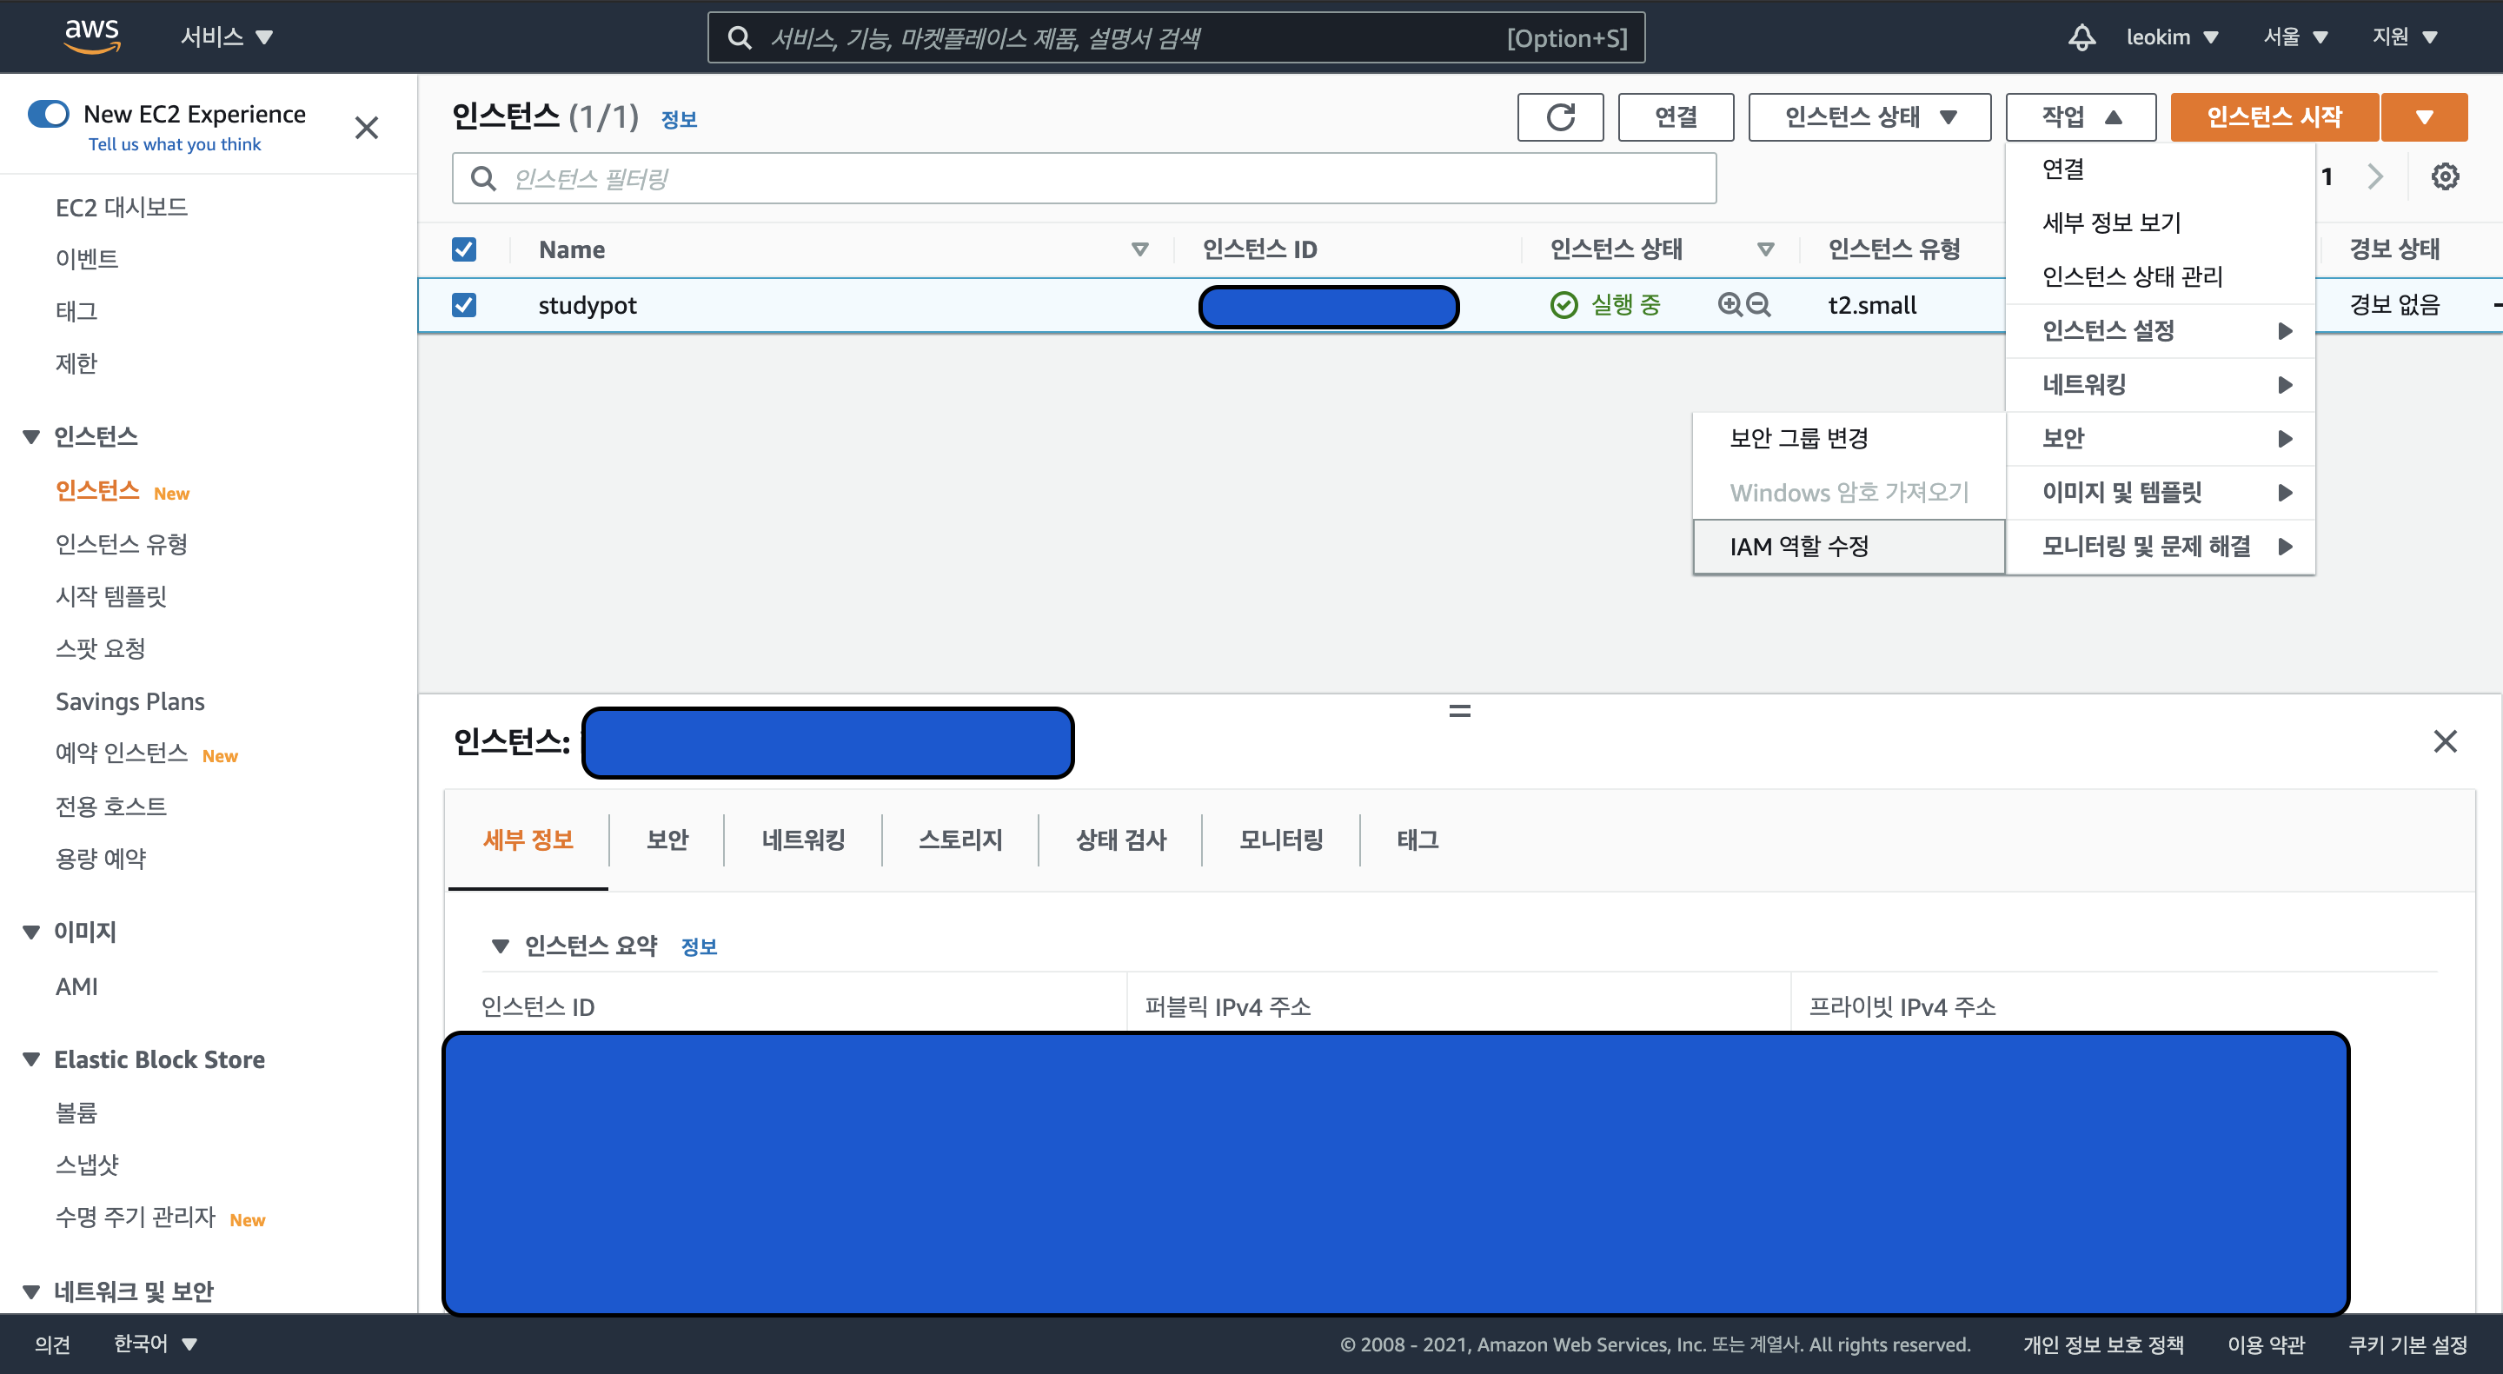Open 인스턴스 유형 in the sidebar
Screen dimensions: 2503x1374
122,544
